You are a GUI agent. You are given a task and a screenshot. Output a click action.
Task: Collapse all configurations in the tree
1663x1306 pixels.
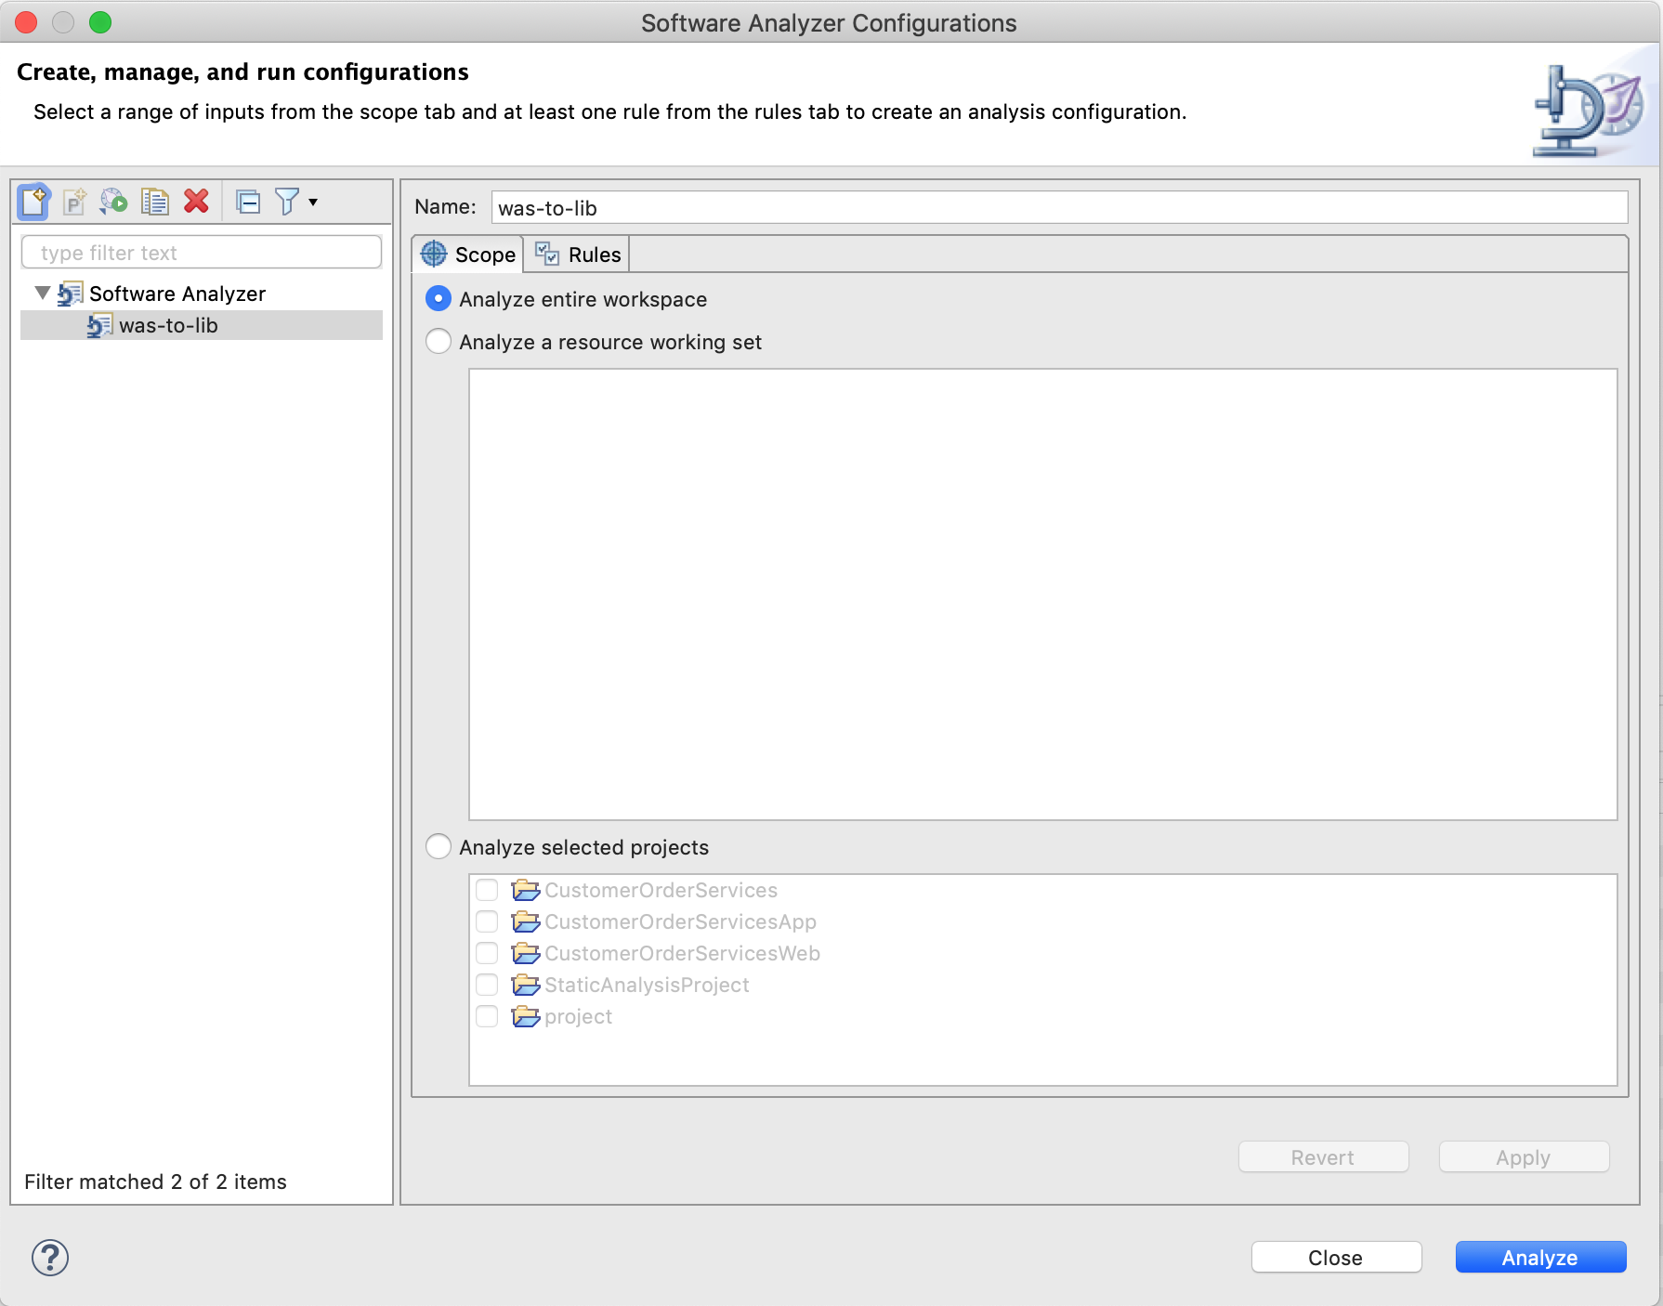248,202
